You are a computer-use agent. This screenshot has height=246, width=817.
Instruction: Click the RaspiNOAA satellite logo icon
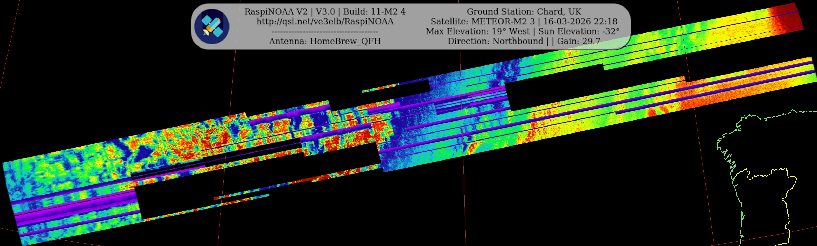212,26
